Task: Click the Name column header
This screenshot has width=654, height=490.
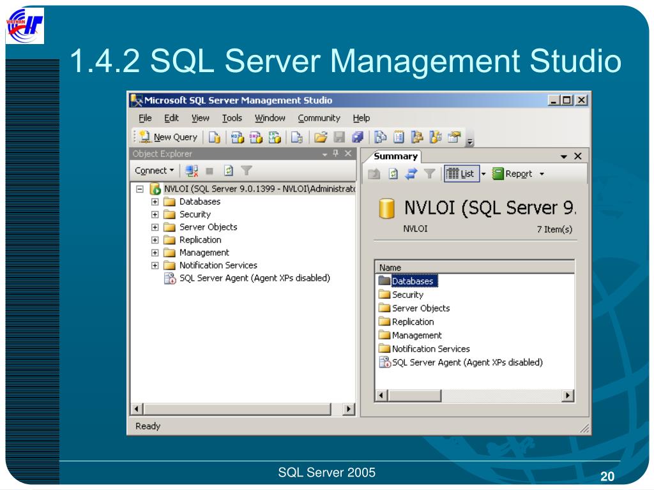Action: coord(475,267)
